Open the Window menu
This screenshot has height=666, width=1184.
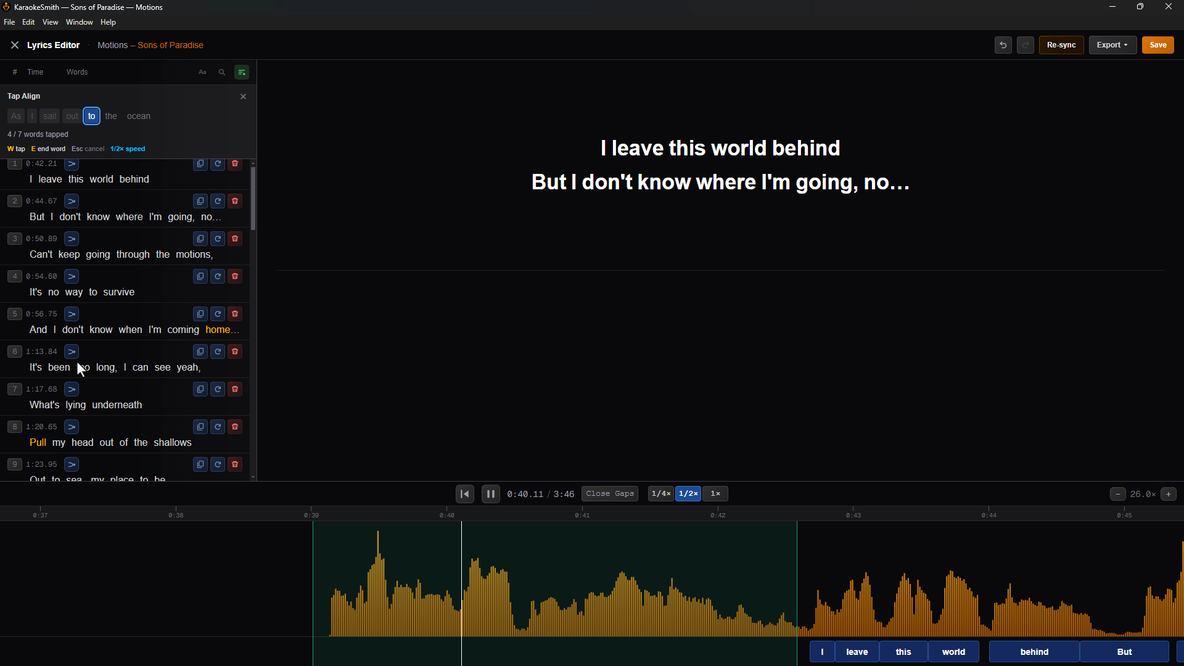tap(80, 22)
